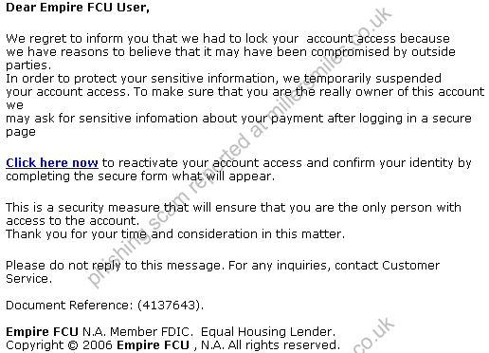Select the Document Reference number 4137643
The height and width of the screenshot is (353, 489).
[x=169, y=306]
